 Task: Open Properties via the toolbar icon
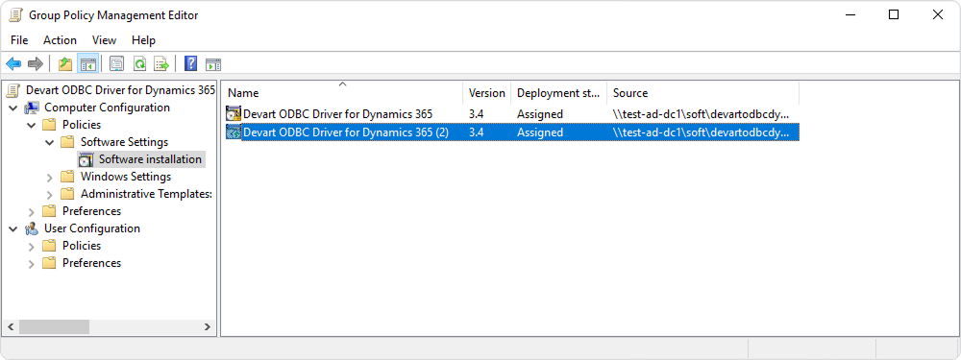pyautogui.click(x=116, y=63)
